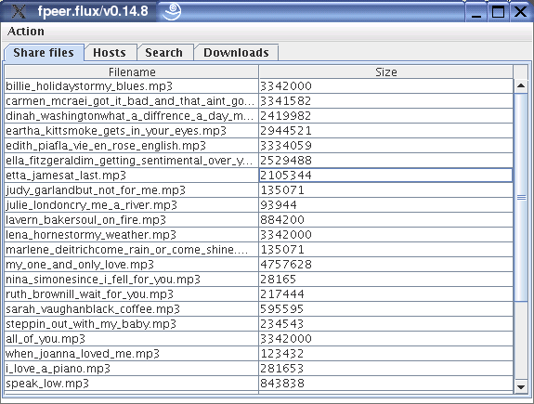
Task: Click the vertical scrollbar thumb grip
Action: pos(521,198)
